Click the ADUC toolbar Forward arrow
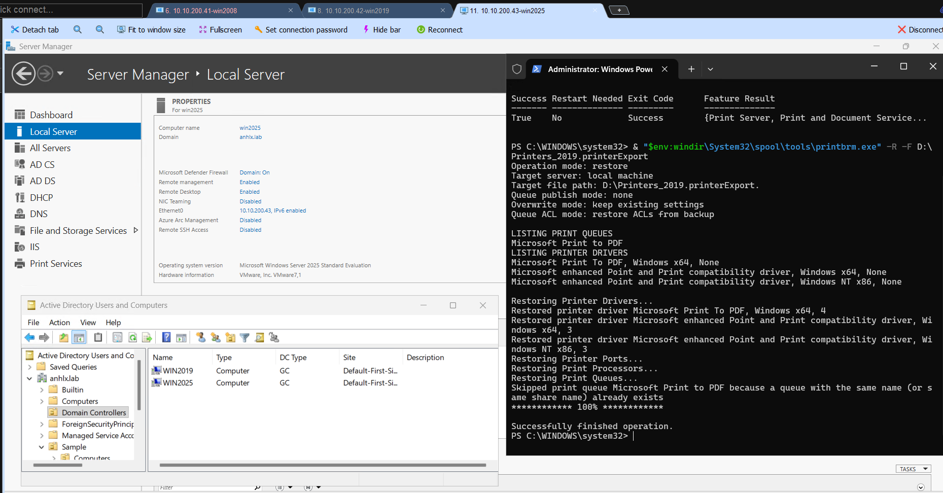Screen dimensions: 943x493 coord(44,337)
